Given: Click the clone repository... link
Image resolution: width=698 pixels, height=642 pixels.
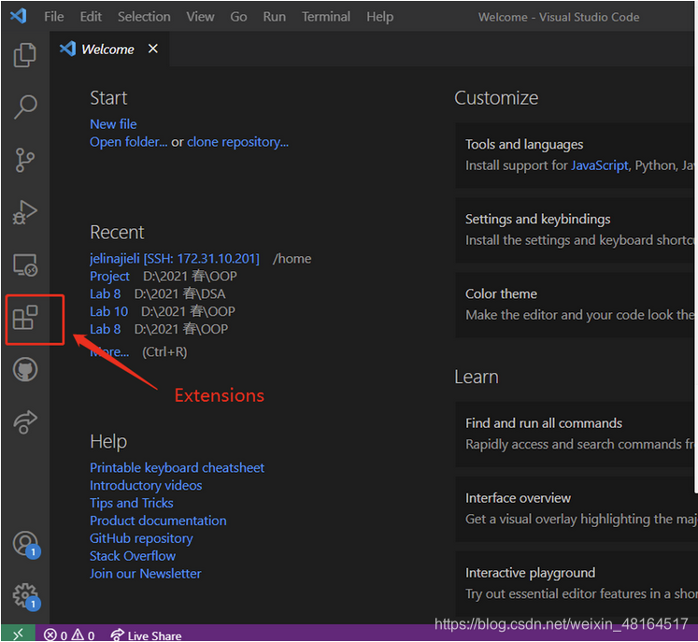Looking at the screenshot, I should click(237, 142).
